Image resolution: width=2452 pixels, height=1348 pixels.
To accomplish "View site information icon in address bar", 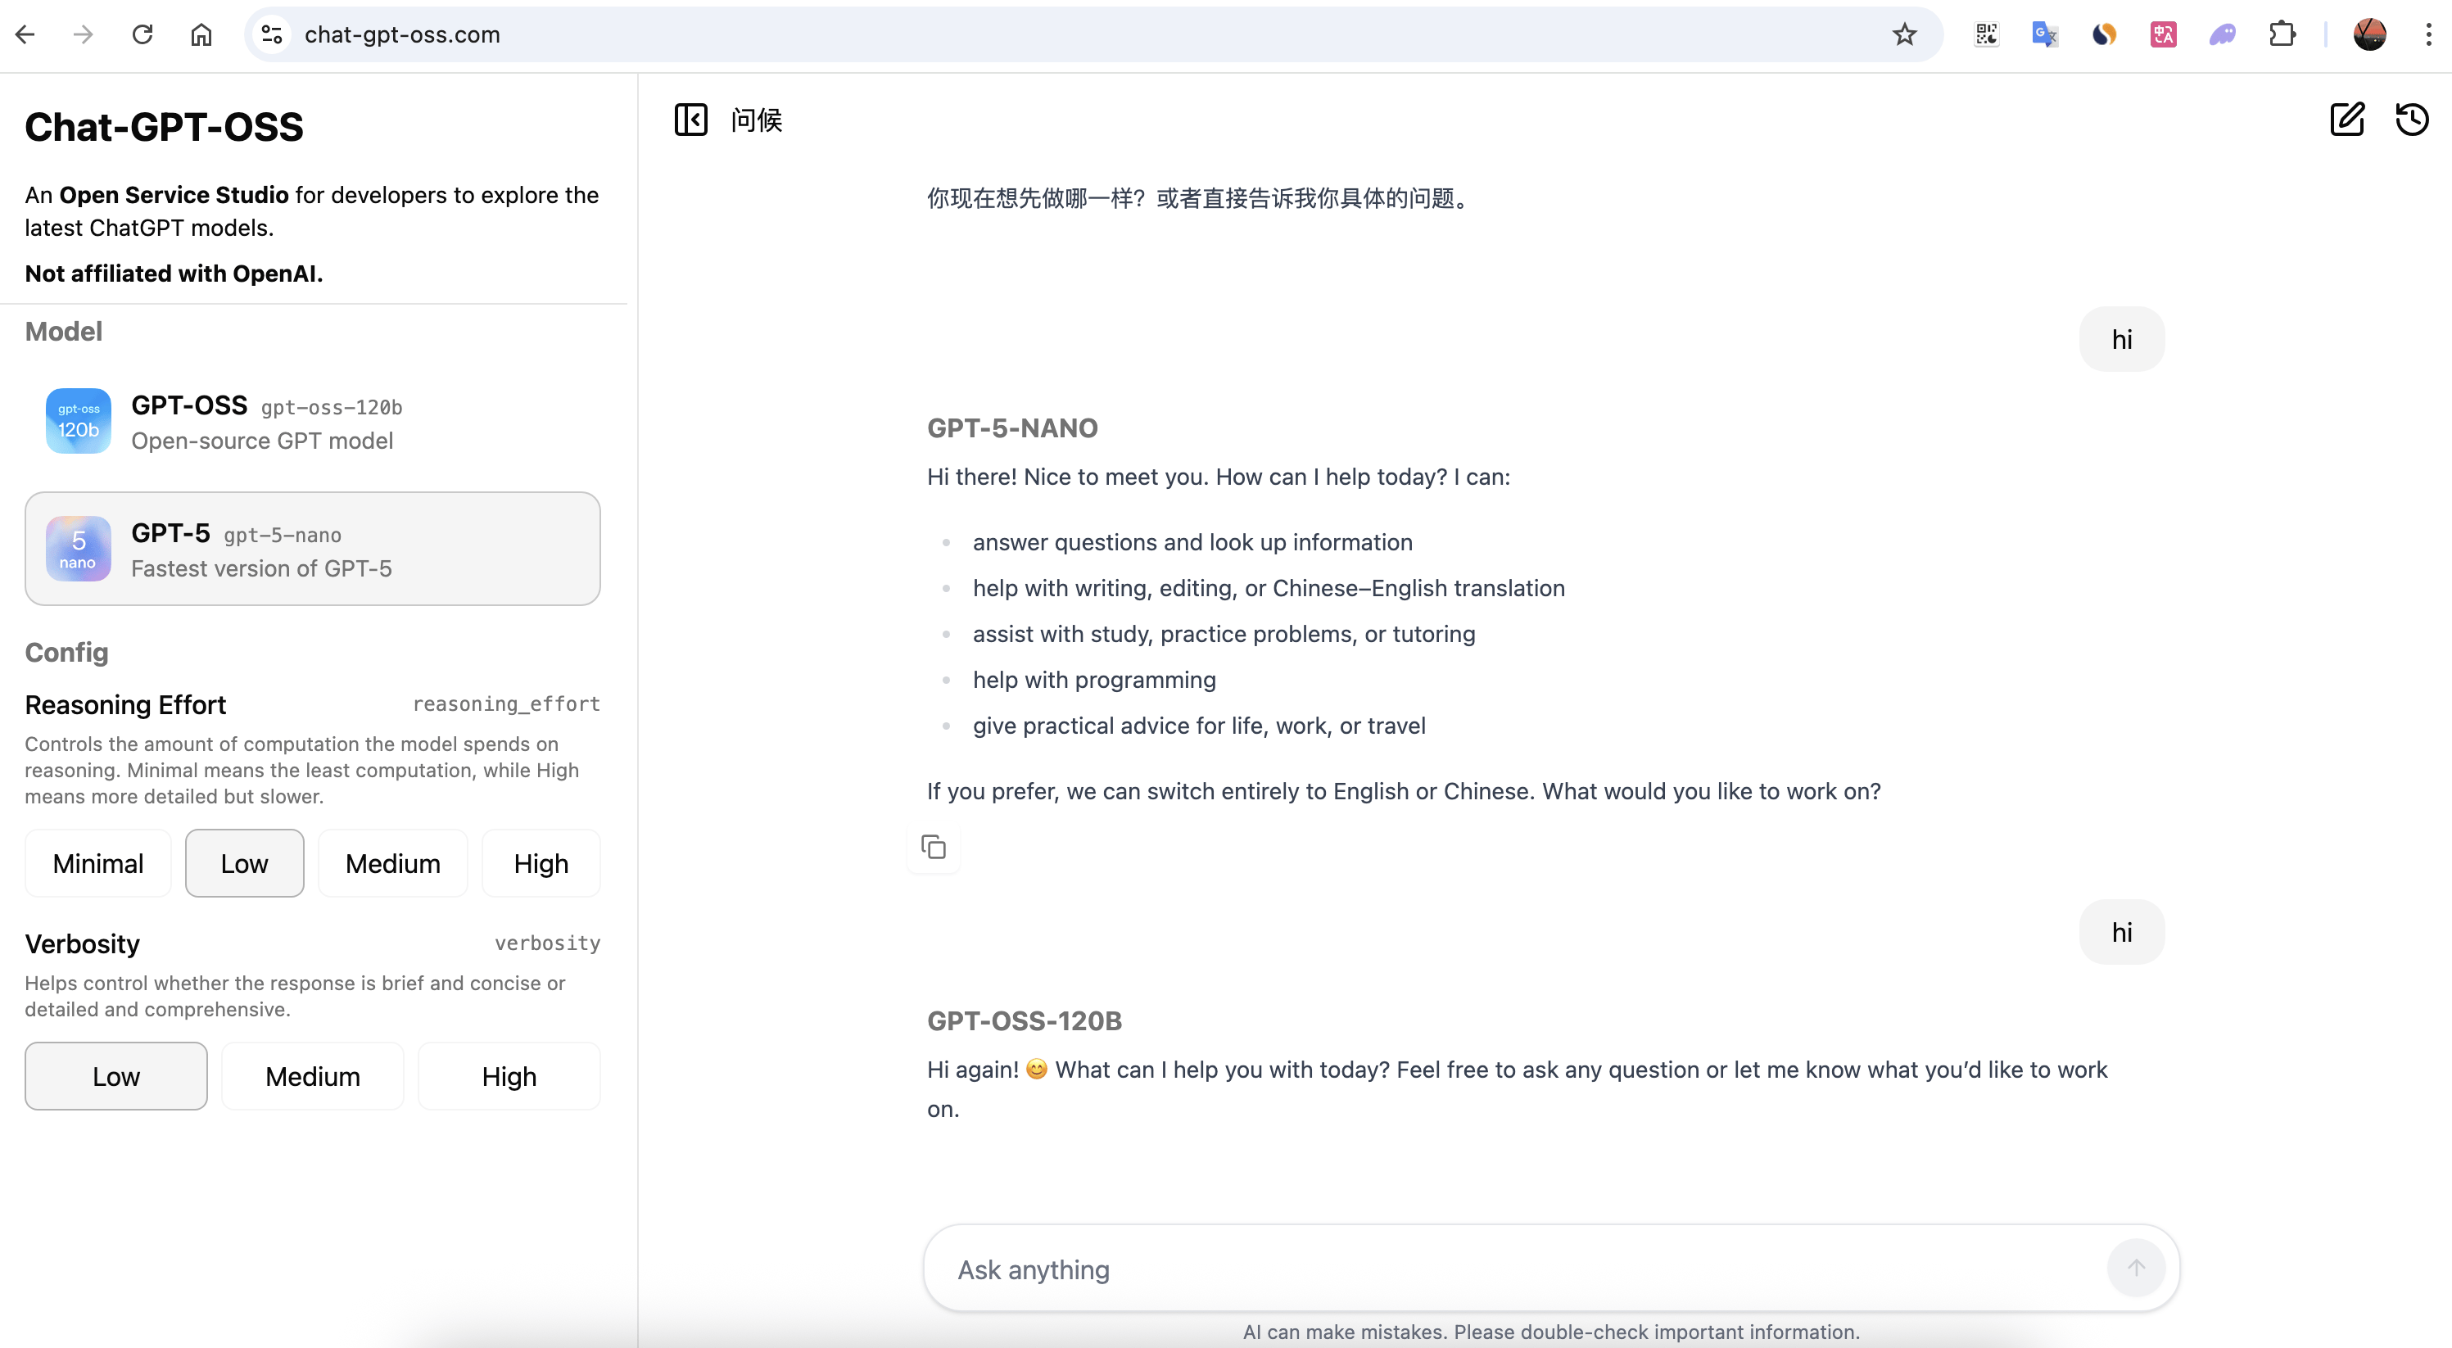I will (x=272, y=35).
